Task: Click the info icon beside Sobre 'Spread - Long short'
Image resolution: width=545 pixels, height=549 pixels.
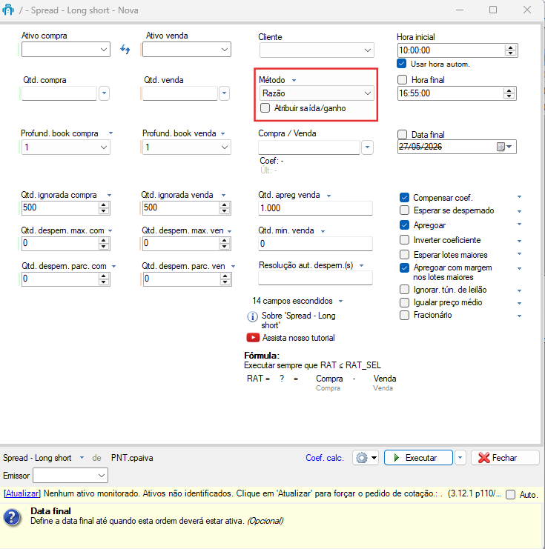Action: 252,317
